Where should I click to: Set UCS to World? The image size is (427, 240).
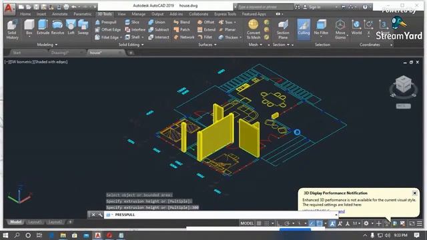(x=356, y=27)
